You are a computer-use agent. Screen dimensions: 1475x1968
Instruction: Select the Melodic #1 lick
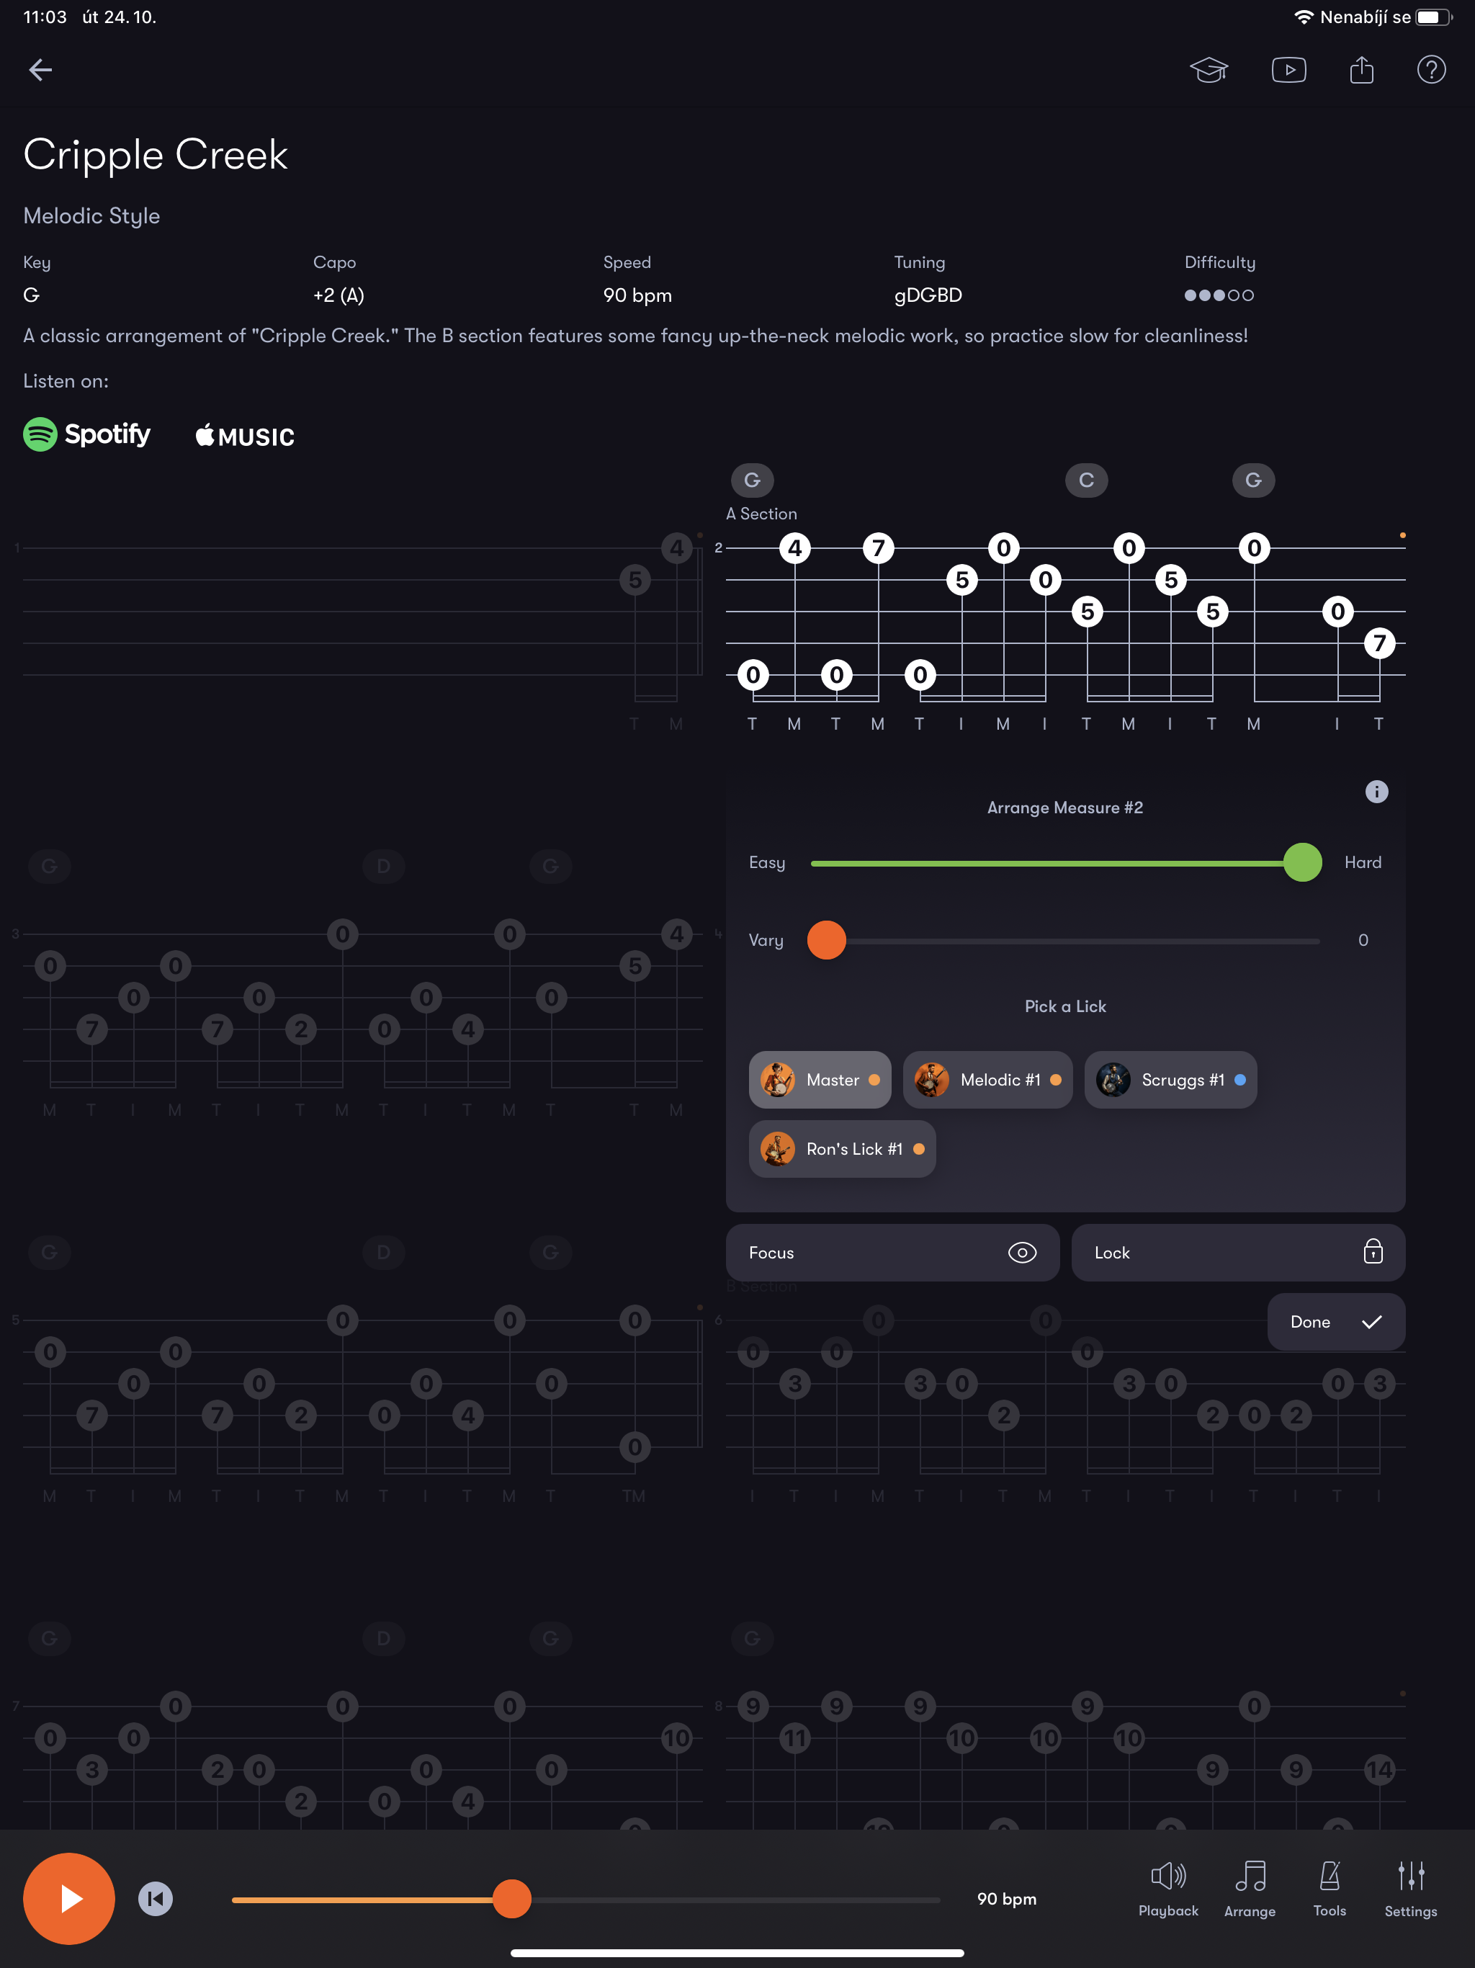pyautogui.click(x=987, y=1080)
